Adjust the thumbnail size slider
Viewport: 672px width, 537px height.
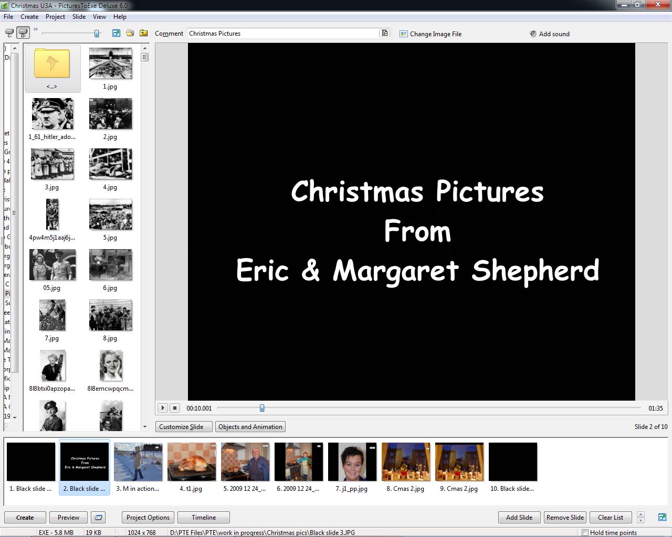pyautogui.click(x=97, y=34)
